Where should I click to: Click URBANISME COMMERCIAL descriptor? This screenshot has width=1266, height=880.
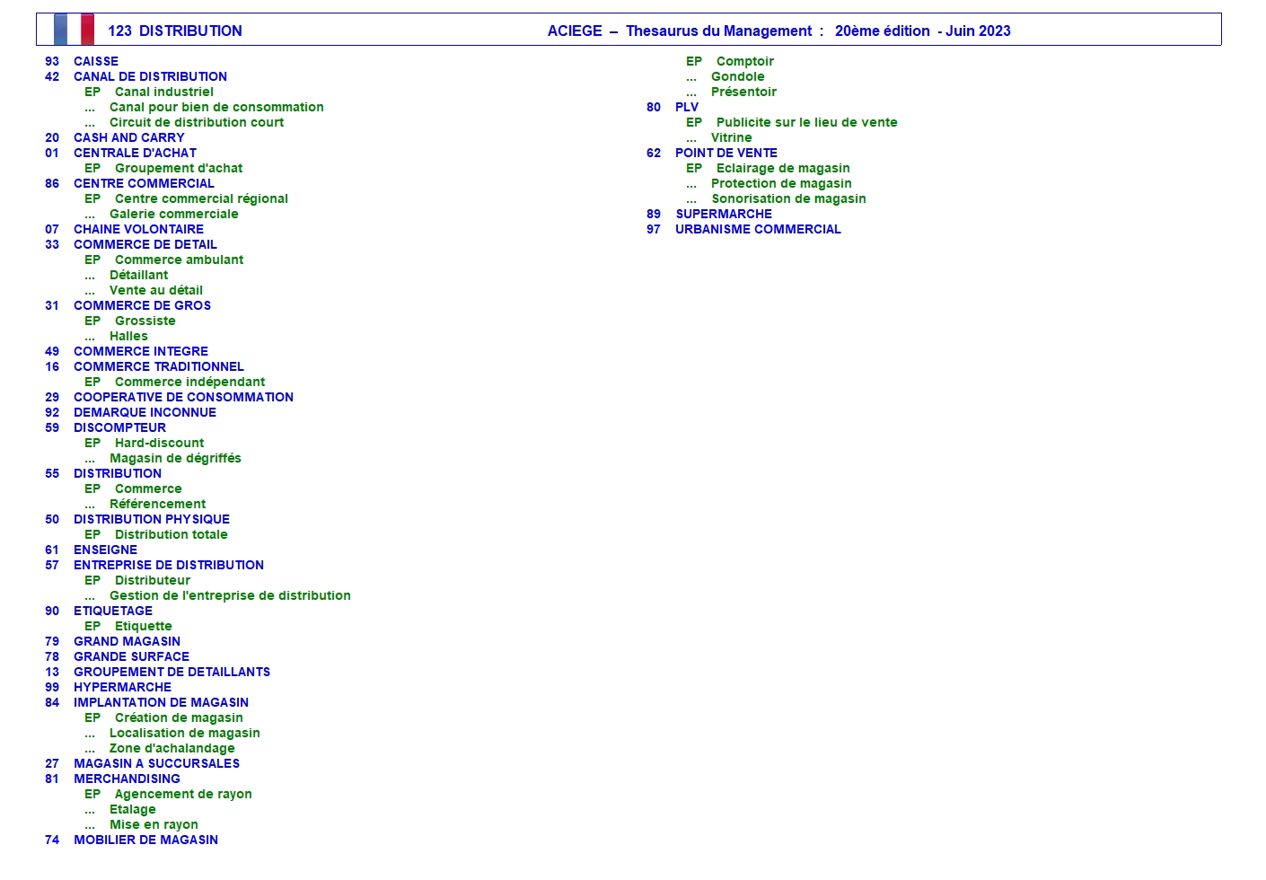click(758, 229)
